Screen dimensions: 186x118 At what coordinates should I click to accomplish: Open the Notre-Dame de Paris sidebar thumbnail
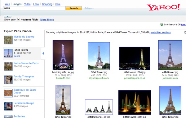[x=8, y=66]
